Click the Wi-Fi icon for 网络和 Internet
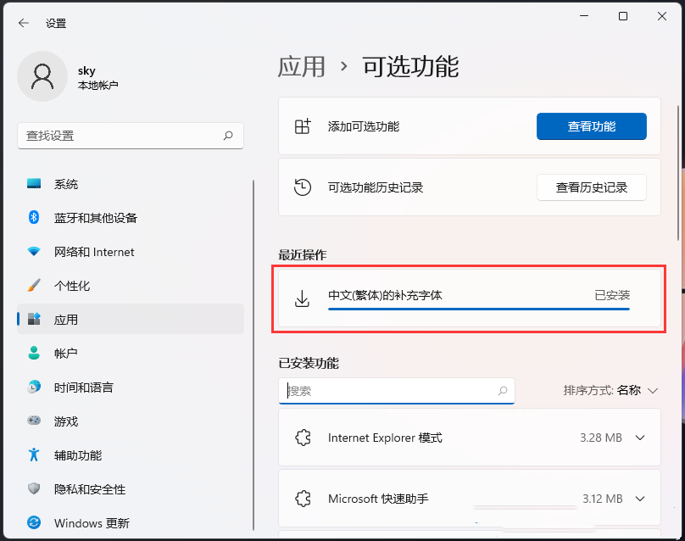The width and height of the screenshot is (685, 541). click(x=34, y=252)
